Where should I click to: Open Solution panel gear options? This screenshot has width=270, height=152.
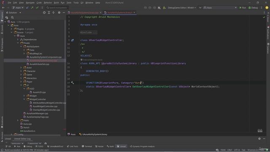pos(59,13)
